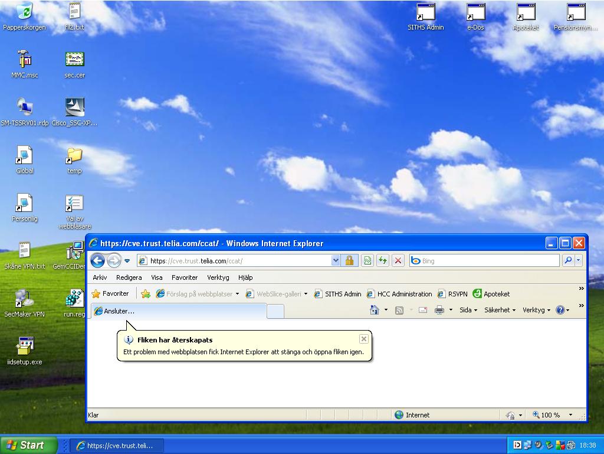Open recent pages dropdown next to Forward
The width and height of the screenshot is (604, 454).
coord(127,261)
